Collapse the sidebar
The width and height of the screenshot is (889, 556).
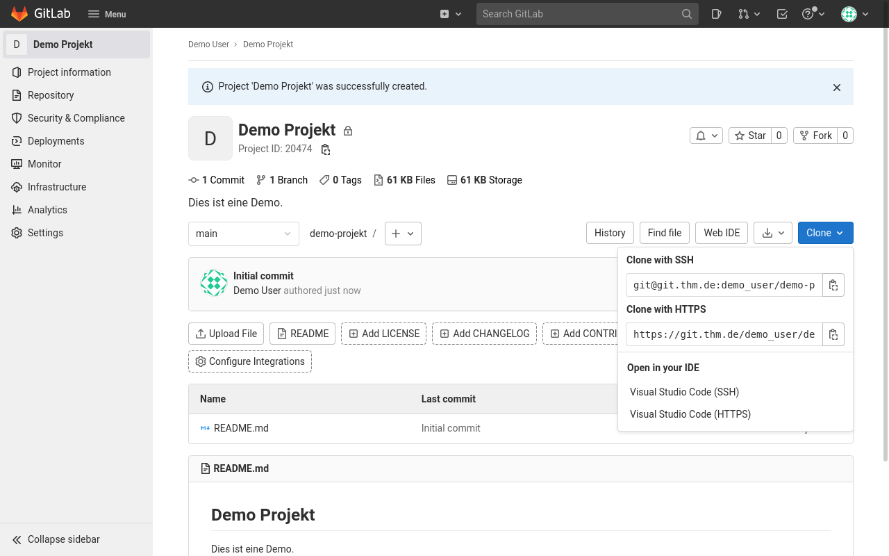click(63, 539)
